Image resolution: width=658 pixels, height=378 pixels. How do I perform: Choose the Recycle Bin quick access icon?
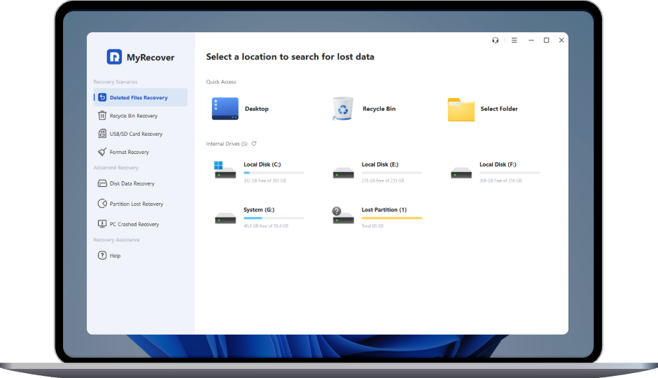point(343,108)
